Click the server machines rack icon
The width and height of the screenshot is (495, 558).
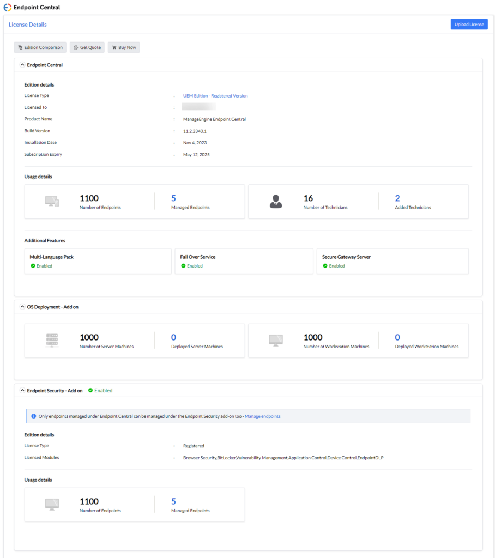[x=52, y=340]
